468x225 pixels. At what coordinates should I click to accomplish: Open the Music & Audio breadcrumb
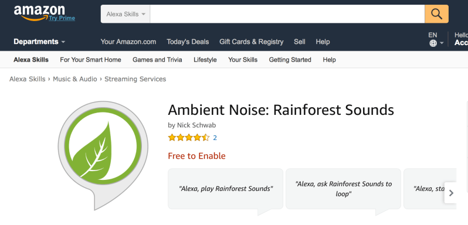(75, 79)
